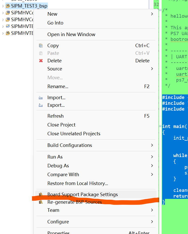Click the arrow beside Build Configurations

(152, 145)
